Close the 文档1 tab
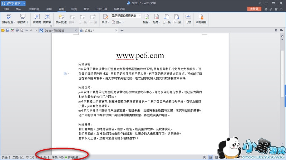Image resolution: width=286 pixels, height=160 pixels. (x=116, y=31)
